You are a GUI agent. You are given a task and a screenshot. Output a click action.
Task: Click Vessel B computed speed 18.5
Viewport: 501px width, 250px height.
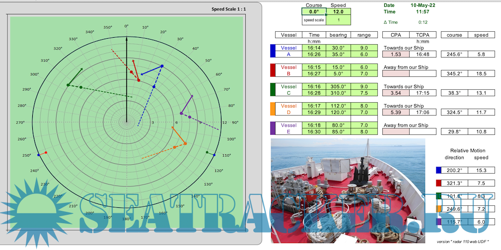pos(481,73)
